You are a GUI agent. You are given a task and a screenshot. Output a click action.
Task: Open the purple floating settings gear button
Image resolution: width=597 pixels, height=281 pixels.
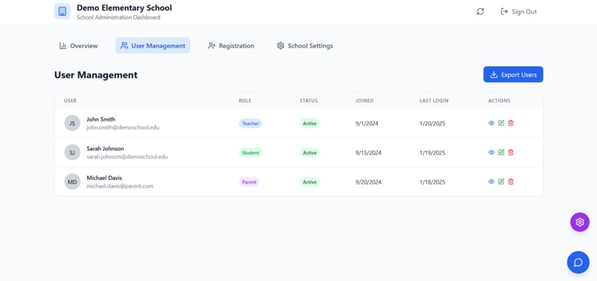click(x=579, y=222)
